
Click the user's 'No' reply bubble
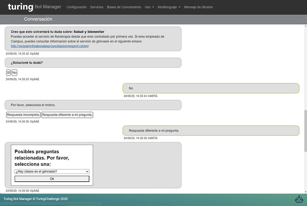[211, 88]
